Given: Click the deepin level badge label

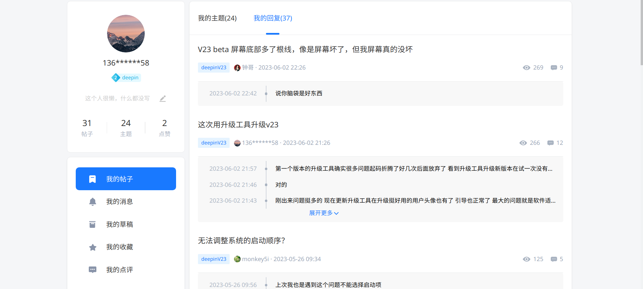Looking at the screenshot, I should tap(130, 78).
